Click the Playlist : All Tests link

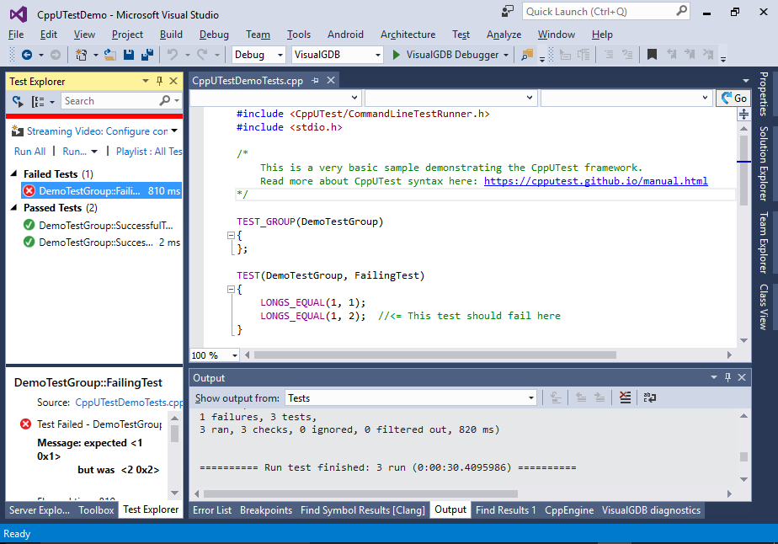coord(149,152)
